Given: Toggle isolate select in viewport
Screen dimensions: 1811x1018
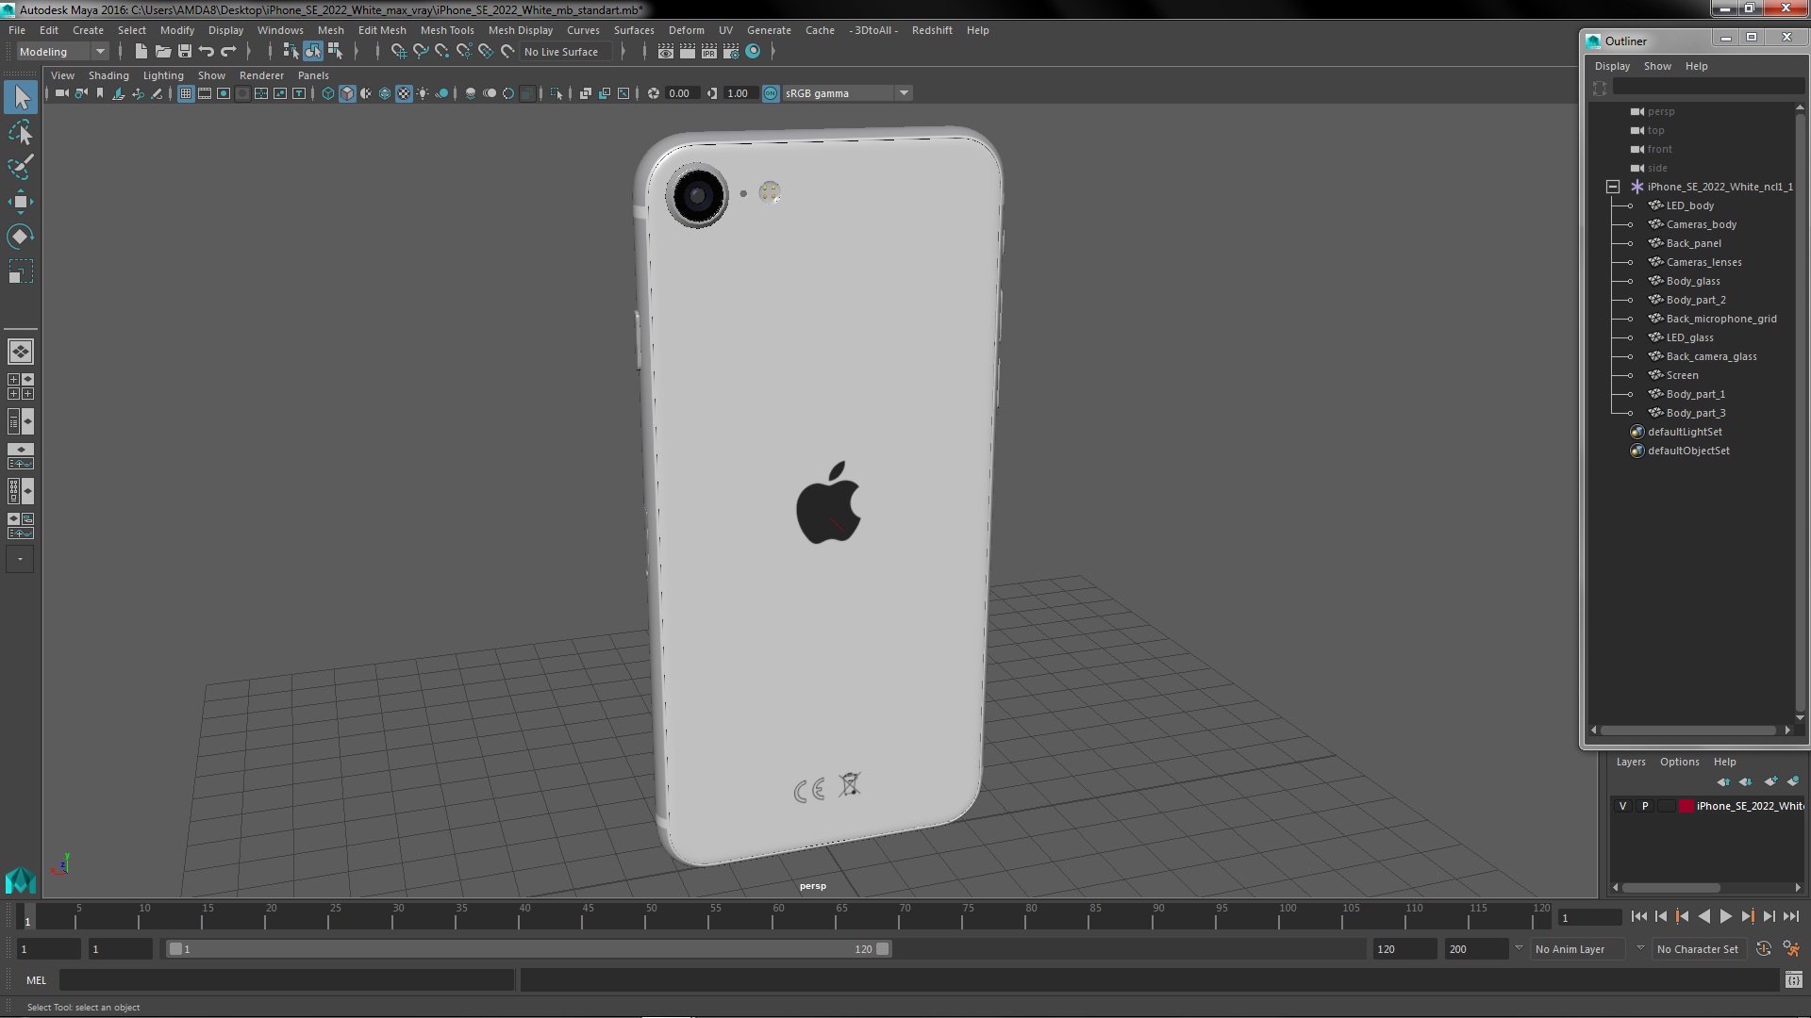Looking at the screenshot, I should point(557,93).
